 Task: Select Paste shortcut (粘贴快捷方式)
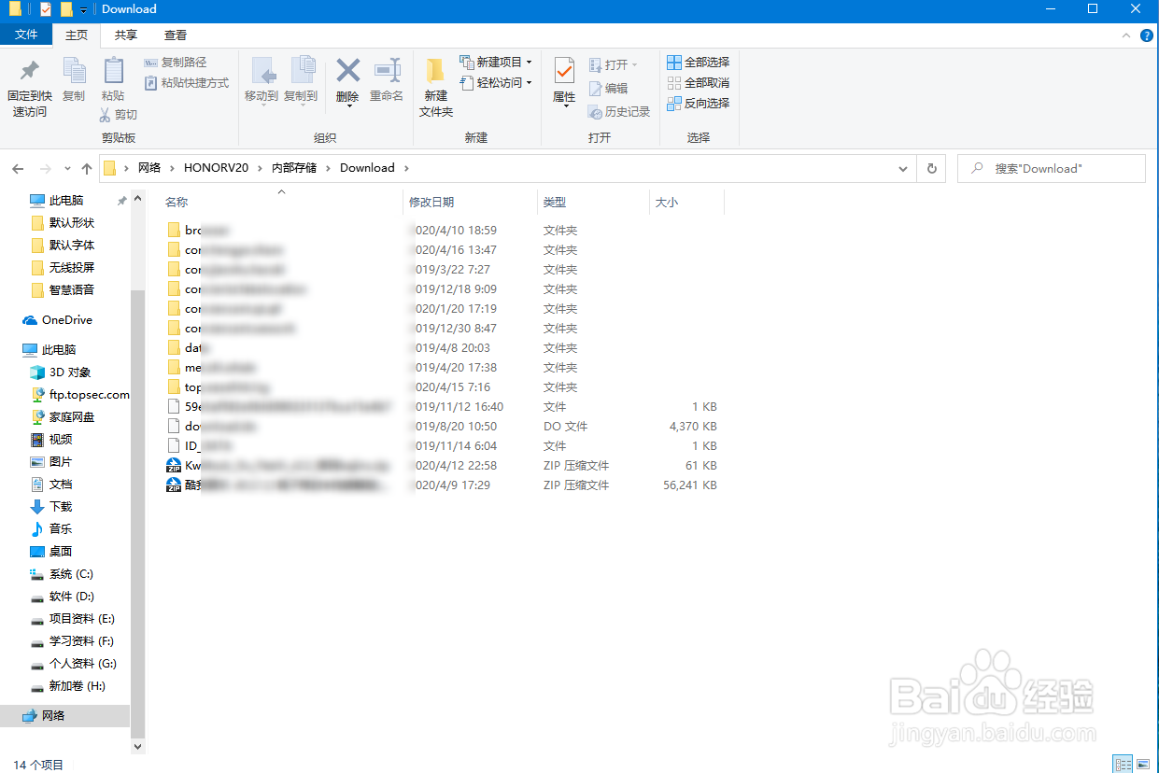(x=187, y=83)
